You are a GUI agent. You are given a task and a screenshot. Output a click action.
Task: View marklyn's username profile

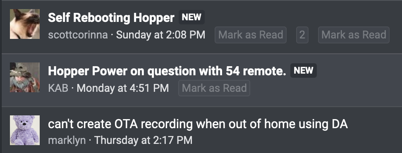(67, 140)
